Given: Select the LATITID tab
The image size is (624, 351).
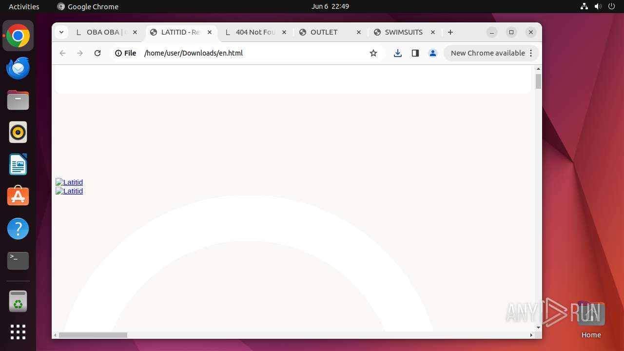Looking at the screenshot, I should (181, 32).
